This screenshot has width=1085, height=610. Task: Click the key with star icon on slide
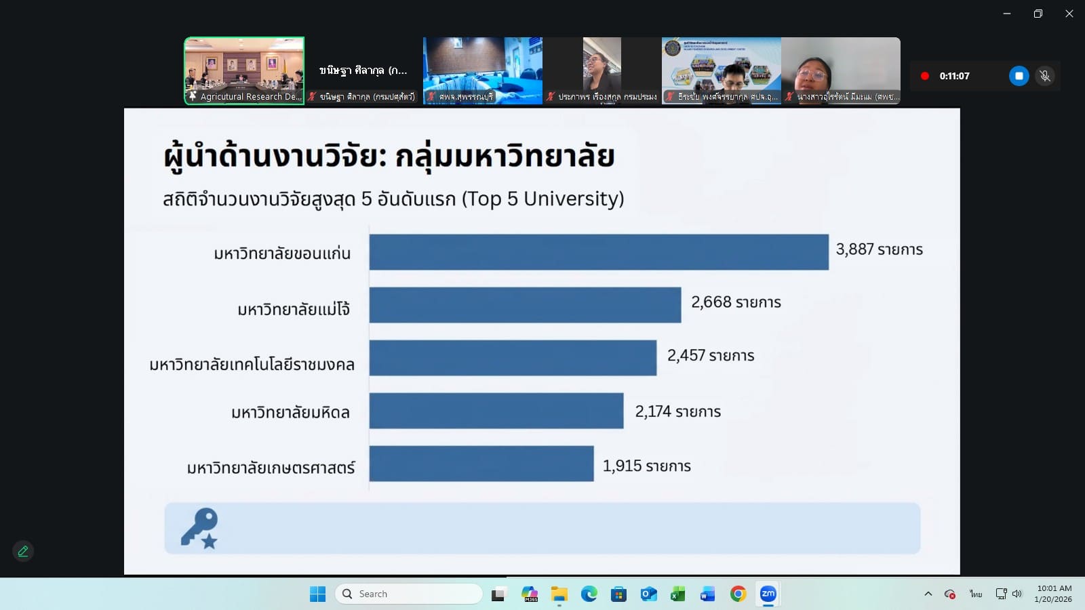click(x=199, y=528)
